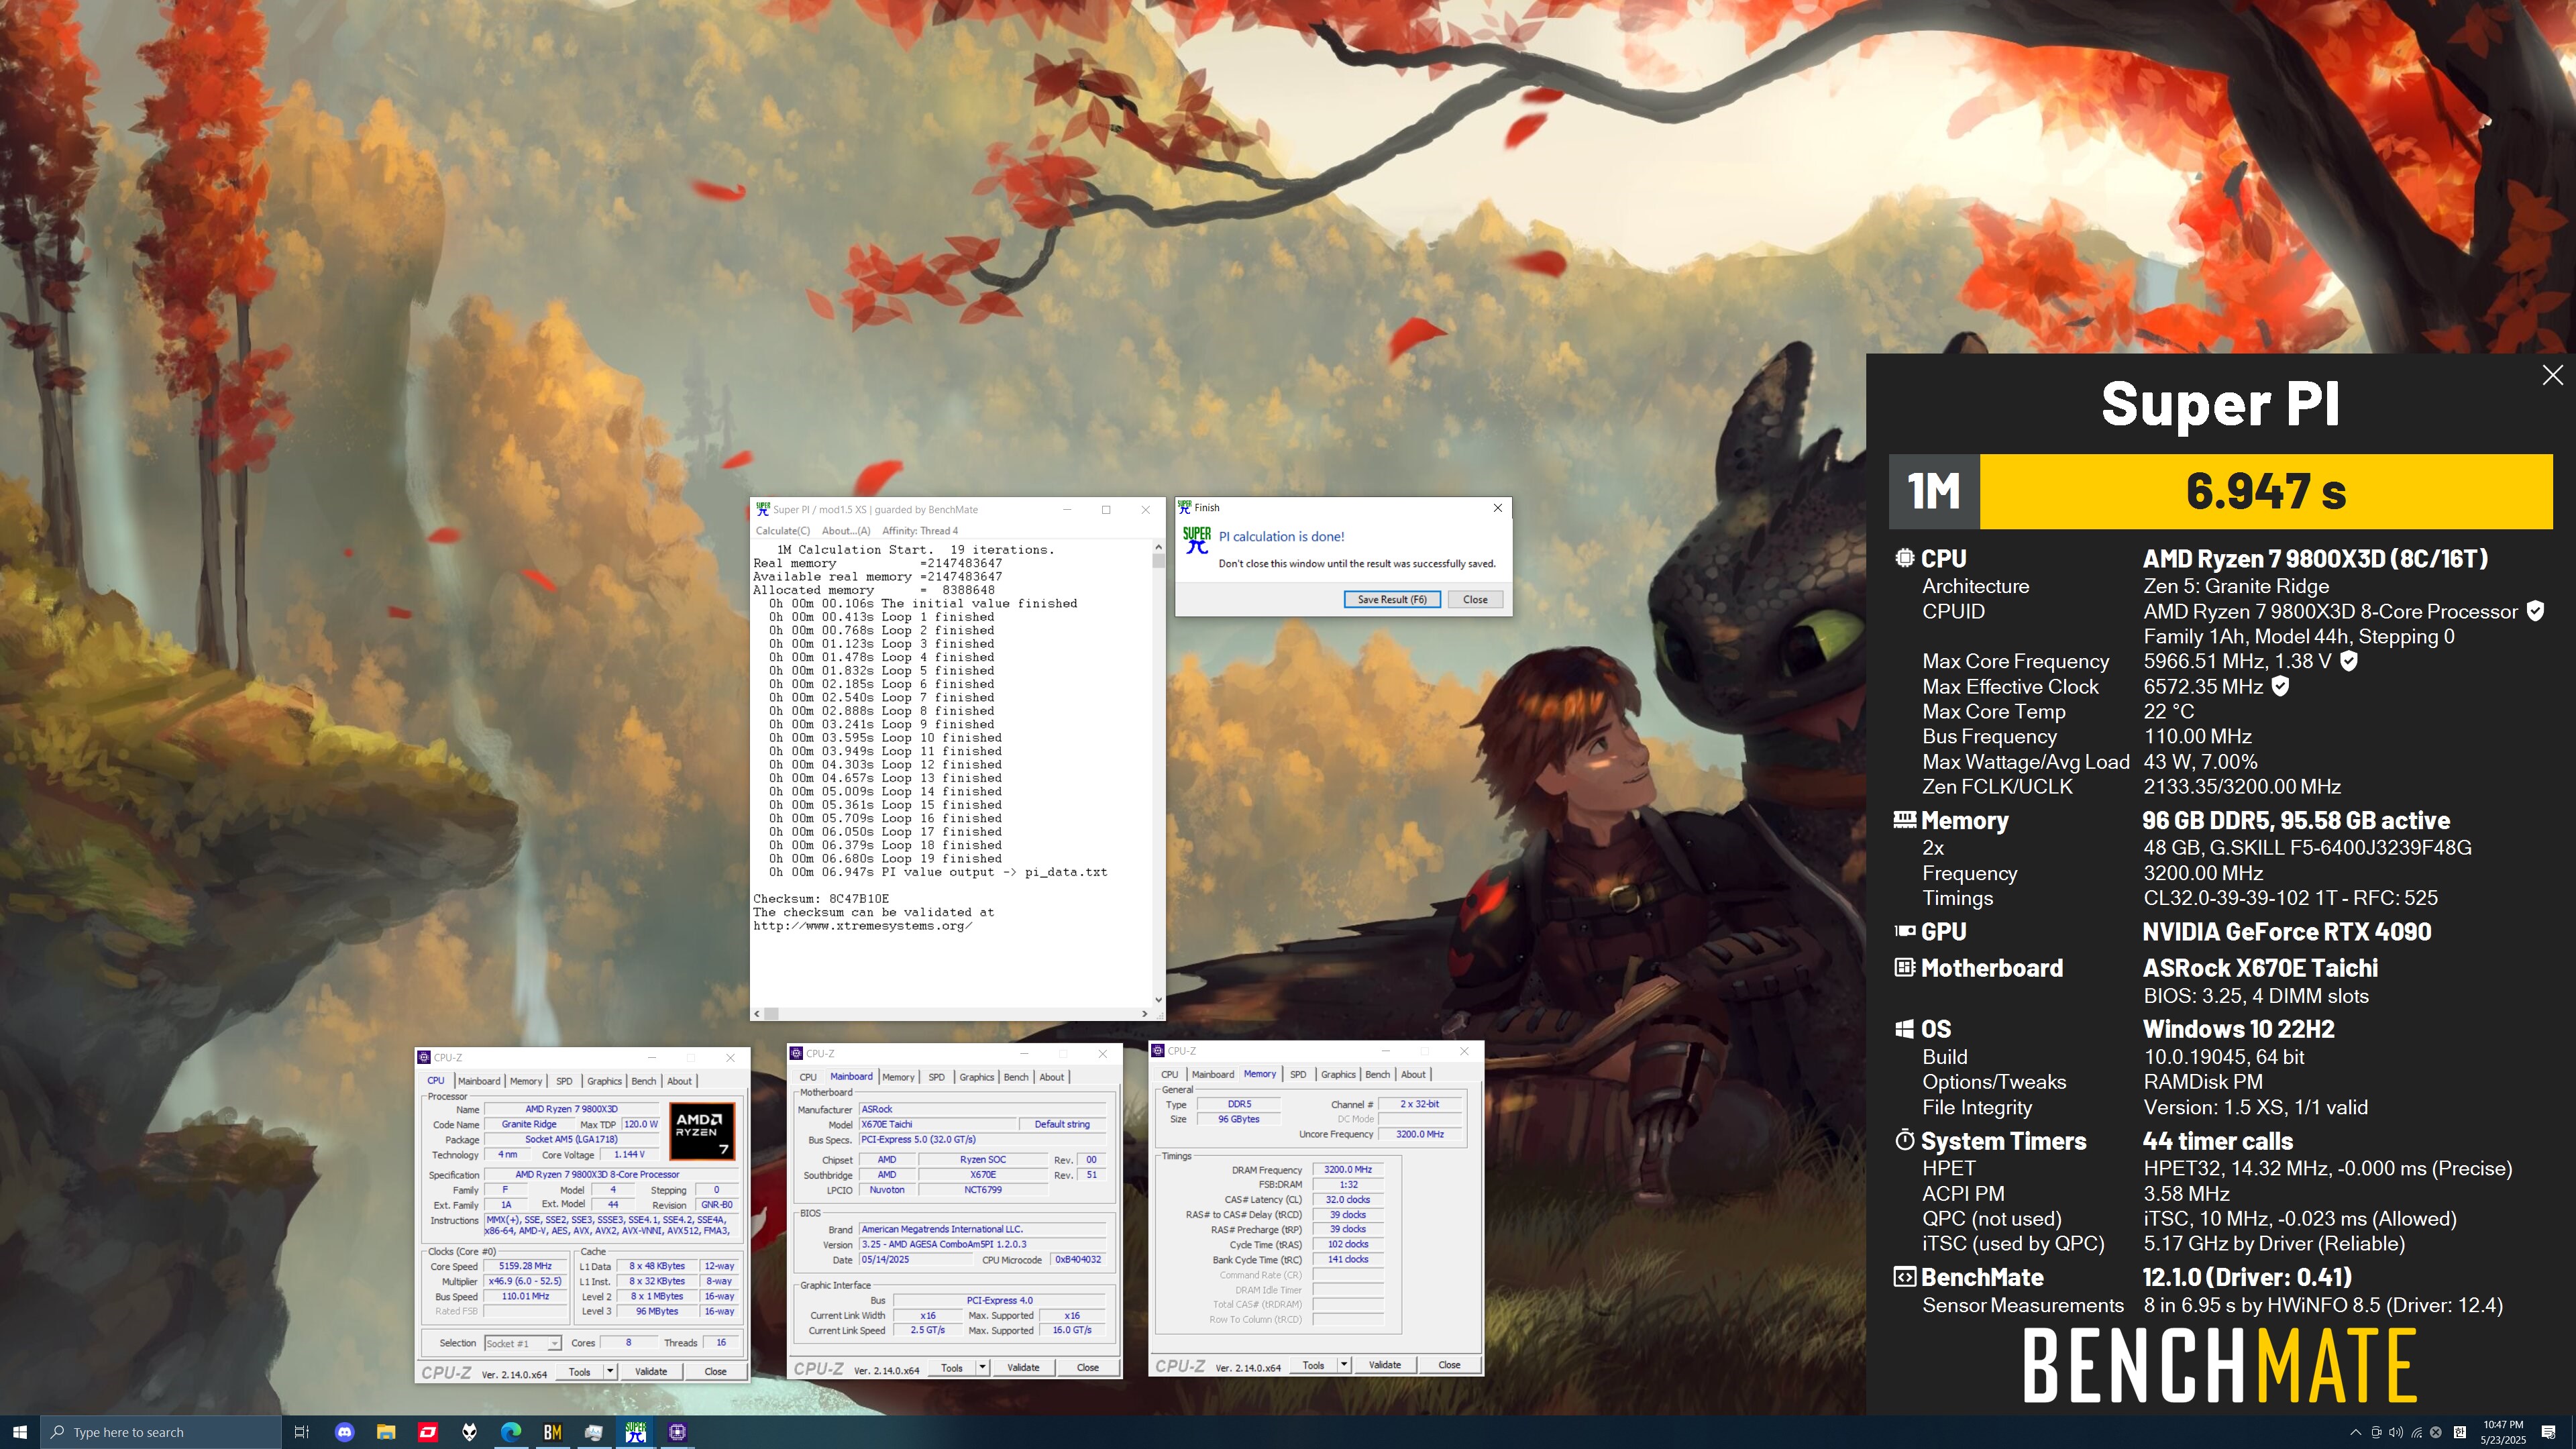Open About tab in right CPU-Z window
The width and height of the screenshot is (2576, 1449).
tap(1413, 1074)
